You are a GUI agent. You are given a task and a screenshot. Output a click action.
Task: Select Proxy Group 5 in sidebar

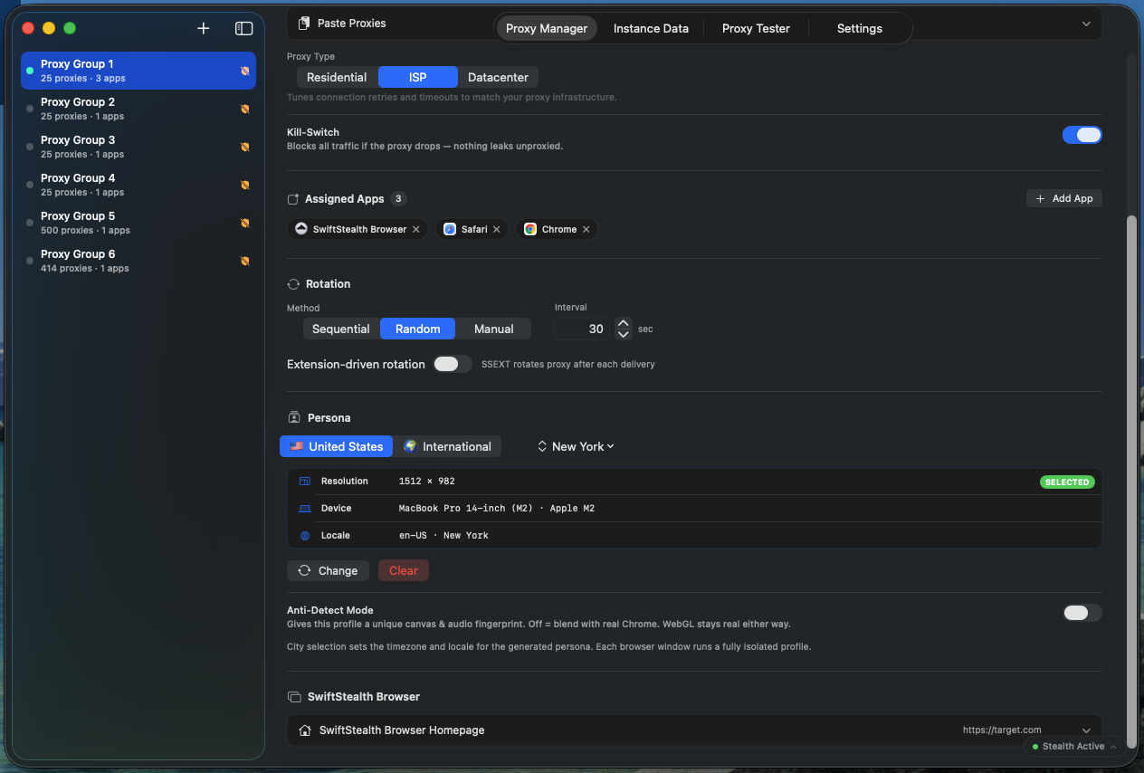coord(138,223)
